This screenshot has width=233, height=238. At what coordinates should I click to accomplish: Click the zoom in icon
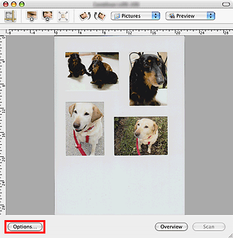32,16
